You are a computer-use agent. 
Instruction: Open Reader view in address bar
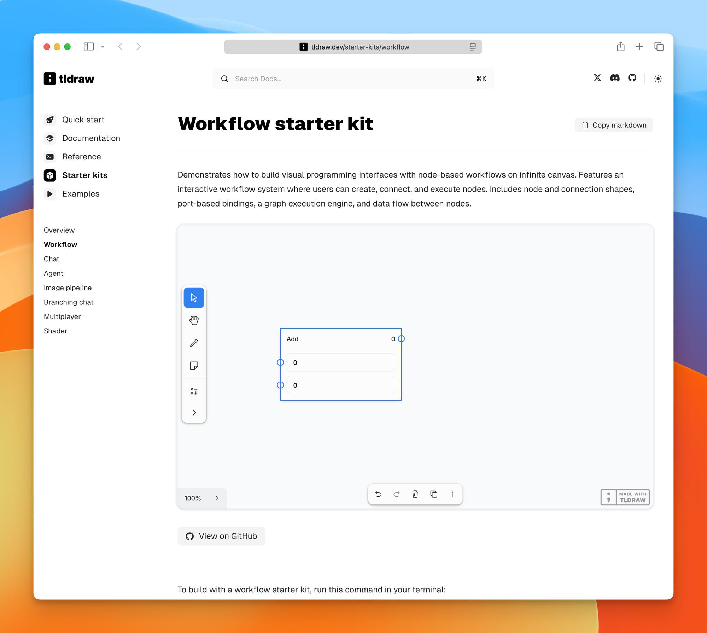coord(473,47)
